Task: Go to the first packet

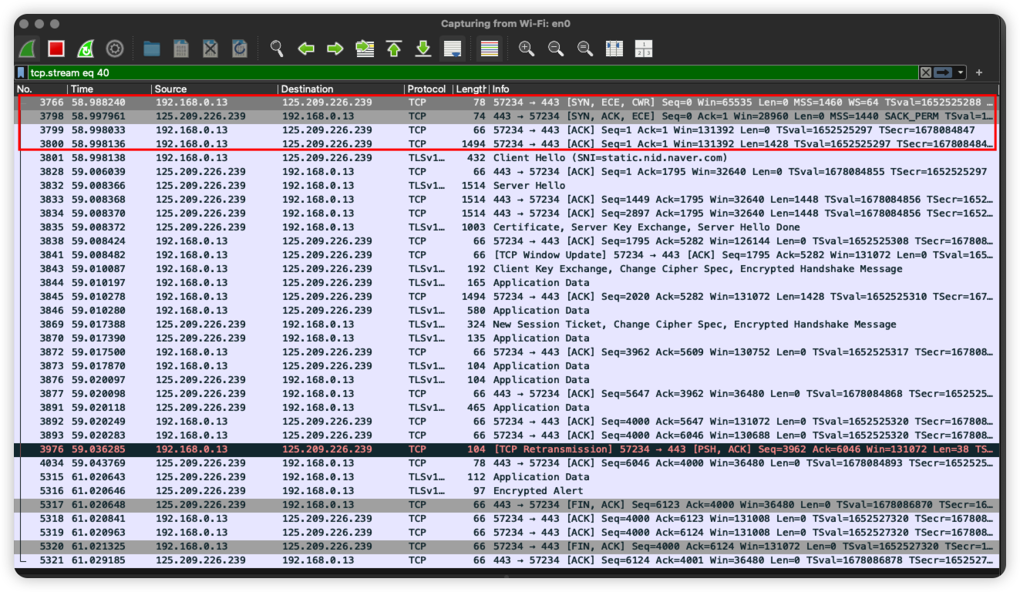Action: (394, 49)
